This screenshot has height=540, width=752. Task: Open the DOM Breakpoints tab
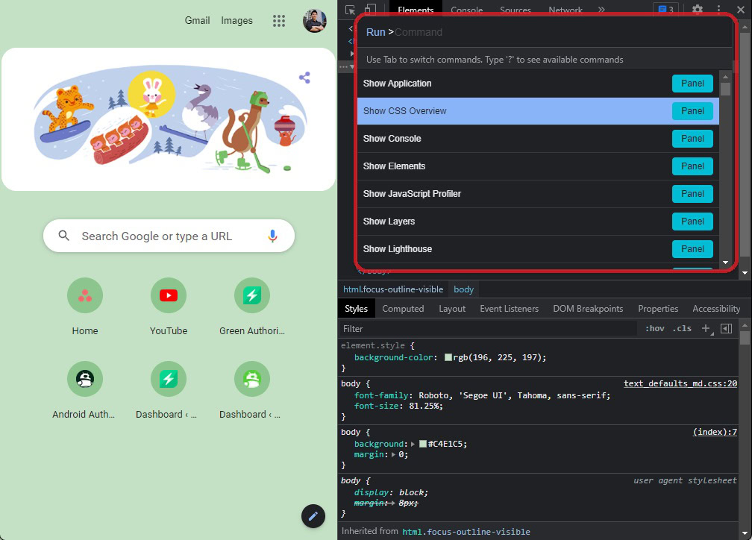[x=588, y=309]
